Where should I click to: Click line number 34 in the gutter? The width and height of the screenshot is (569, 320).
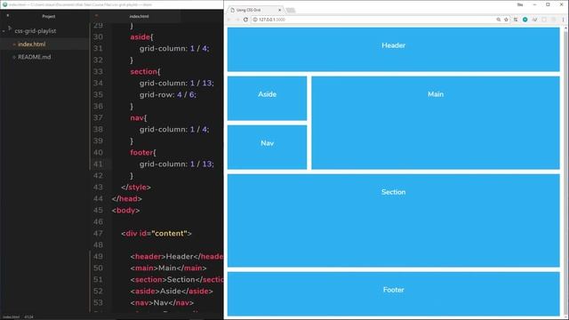[98, 83]
